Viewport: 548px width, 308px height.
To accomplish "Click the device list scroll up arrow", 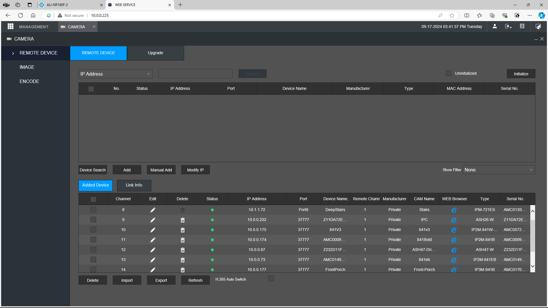I will [533, 211].
